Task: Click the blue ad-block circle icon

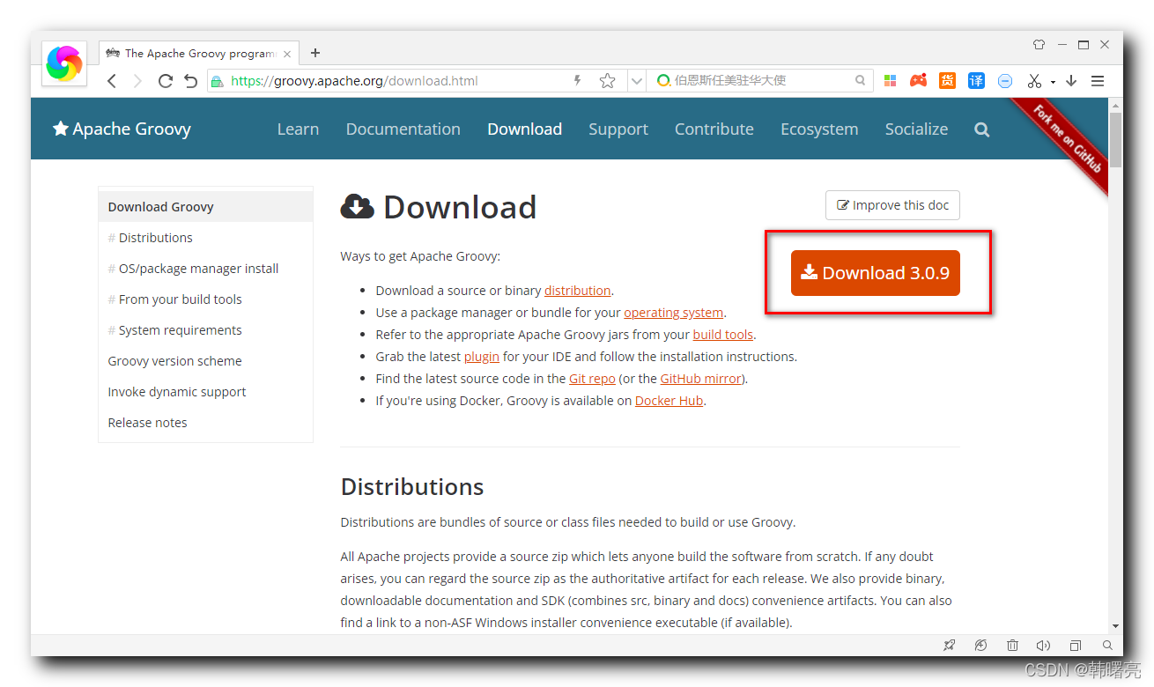Action: pyautogui.click(x=1005, y=81)
